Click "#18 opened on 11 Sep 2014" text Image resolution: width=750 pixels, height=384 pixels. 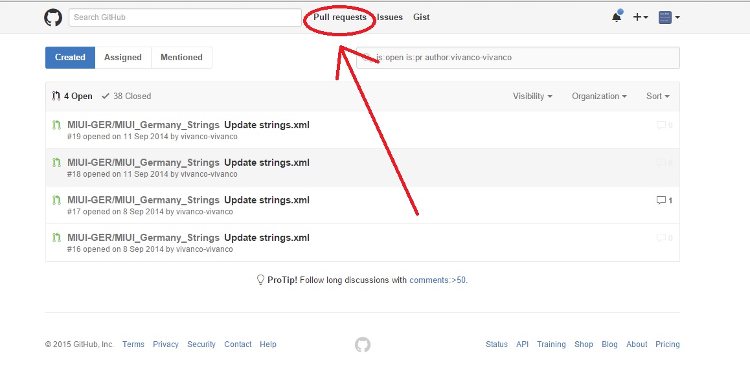(x=118, y=174)
